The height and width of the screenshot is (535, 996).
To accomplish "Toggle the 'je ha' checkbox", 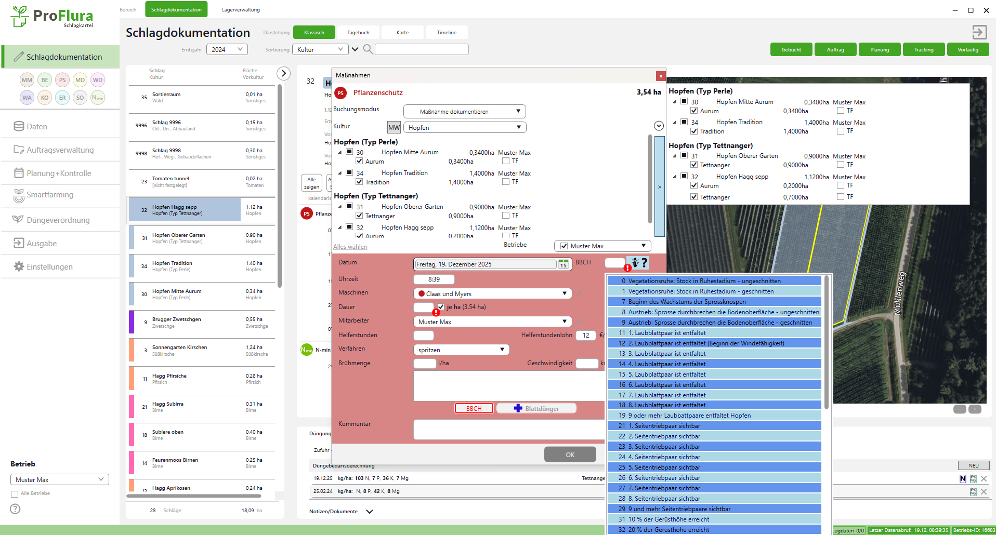I will coord(441,307).
